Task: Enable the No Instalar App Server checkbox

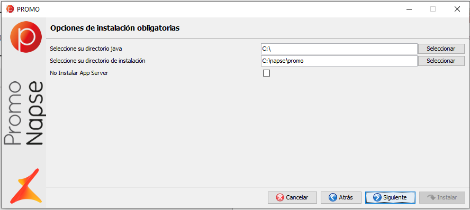Action: pos(266,73)
